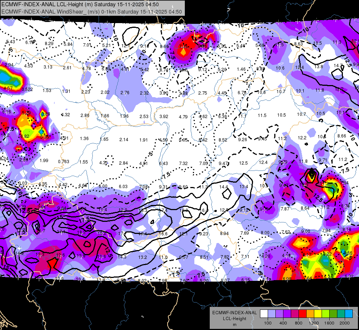359x330 pixels.
Task: Click the wind shear value 1.99
Action: click(x=44, y=161)
